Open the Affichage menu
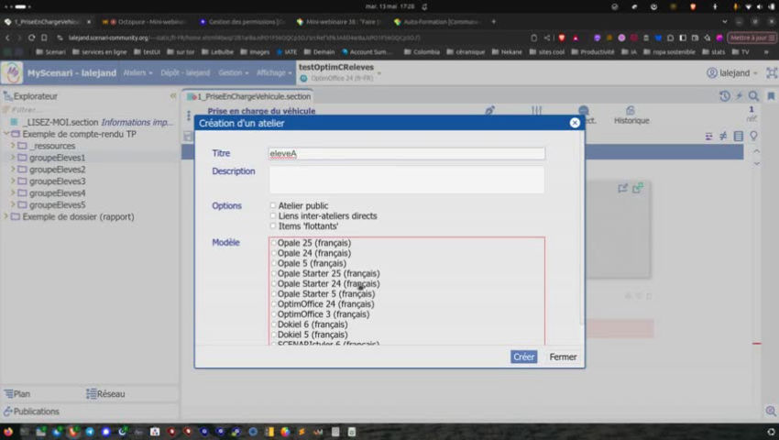 pos(274,72)
